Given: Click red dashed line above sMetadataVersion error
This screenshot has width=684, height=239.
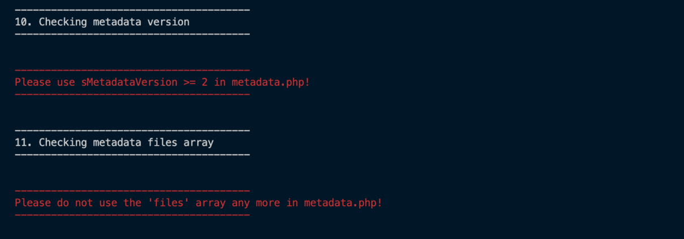Looking at the screenshot, I should coord(132,70).
